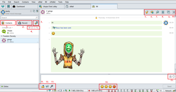
Task: Open the Contact List dropdown
Action: click(7, 28)
